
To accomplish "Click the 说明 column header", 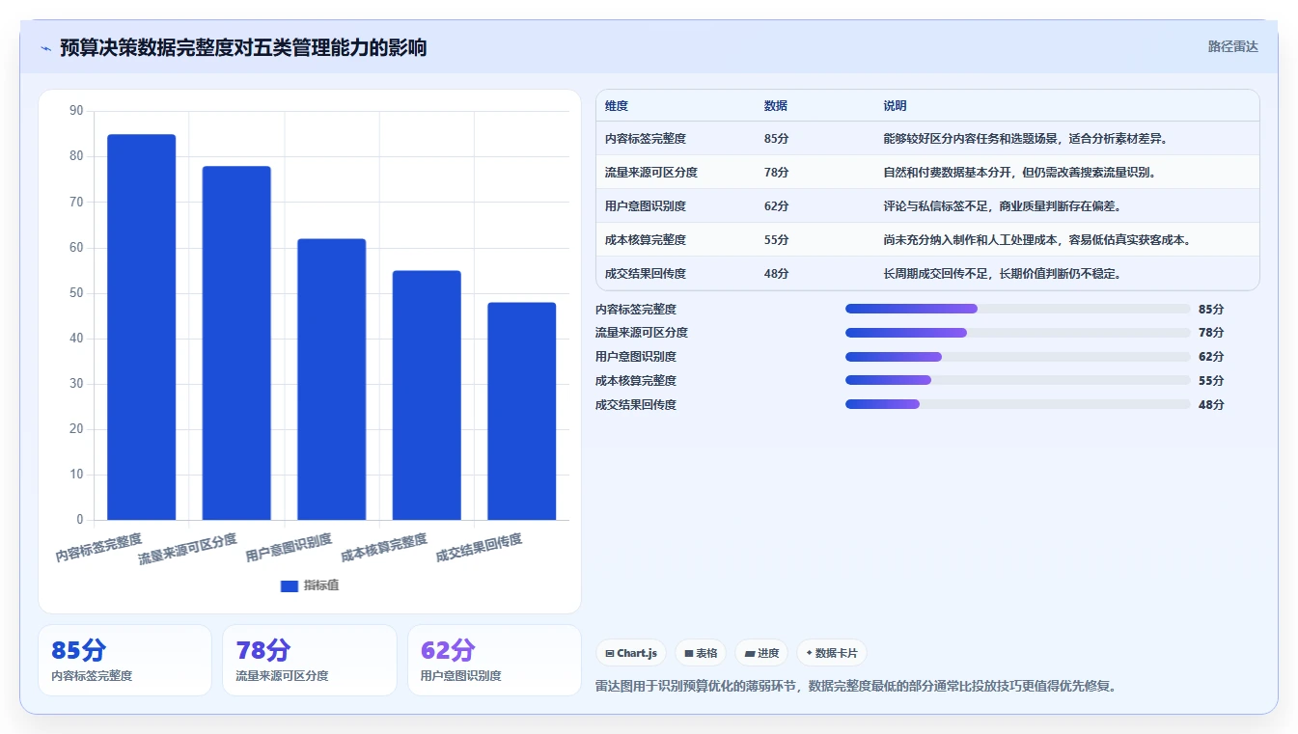I will [x=895, y=106].
